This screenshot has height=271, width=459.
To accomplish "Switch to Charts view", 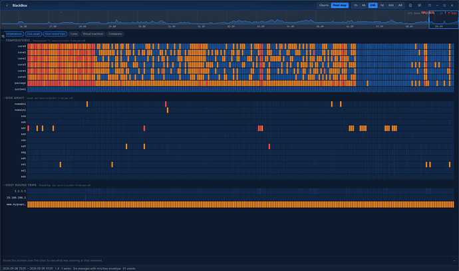I will (324, 5).
